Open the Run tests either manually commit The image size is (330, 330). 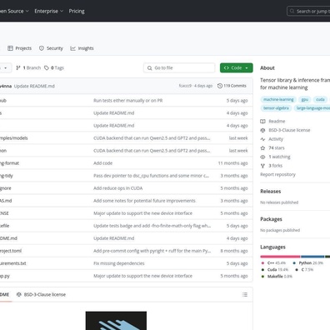pos(128,101)
